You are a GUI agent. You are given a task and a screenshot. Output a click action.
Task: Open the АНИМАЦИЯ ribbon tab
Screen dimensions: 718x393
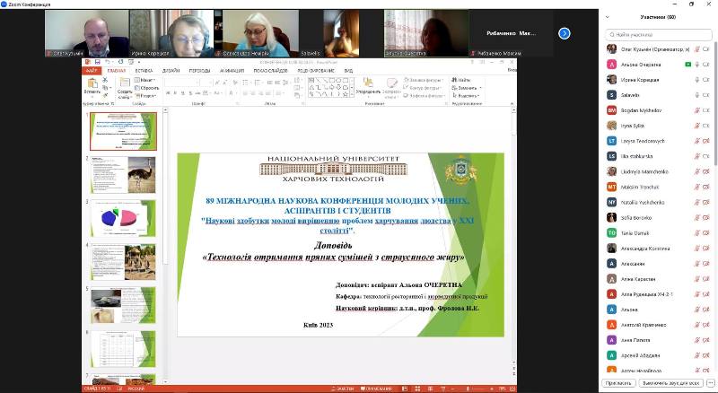pyautogui.click(x=232, y=71)
